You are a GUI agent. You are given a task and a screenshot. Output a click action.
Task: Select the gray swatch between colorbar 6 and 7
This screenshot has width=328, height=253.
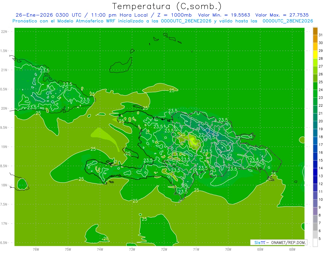[315, 227]
